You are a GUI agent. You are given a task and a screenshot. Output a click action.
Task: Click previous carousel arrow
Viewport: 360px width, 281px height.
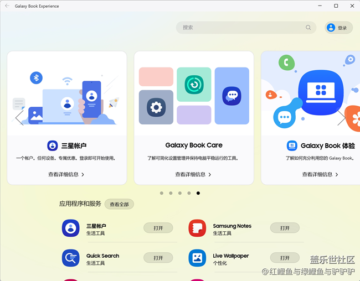(x=19, y=118)
